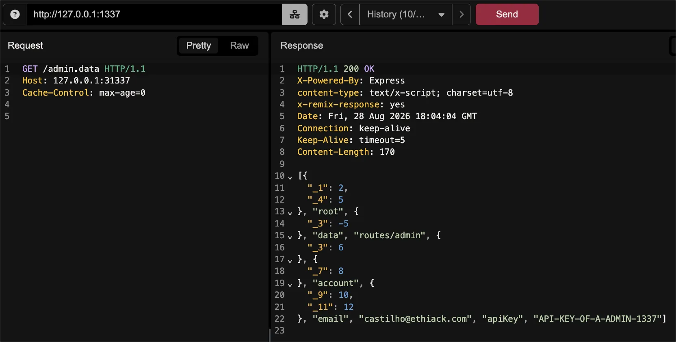This screenshot has width=676, height=342.
Task: Open the help question mark icon
Action: pos(15,15)
